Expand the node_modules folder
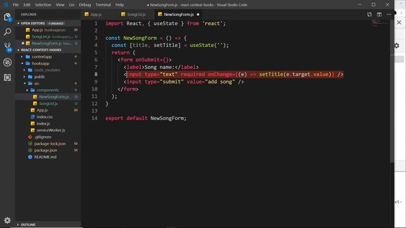 coord(47,70)
